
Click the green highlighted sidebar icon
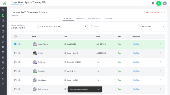point(3,15)
